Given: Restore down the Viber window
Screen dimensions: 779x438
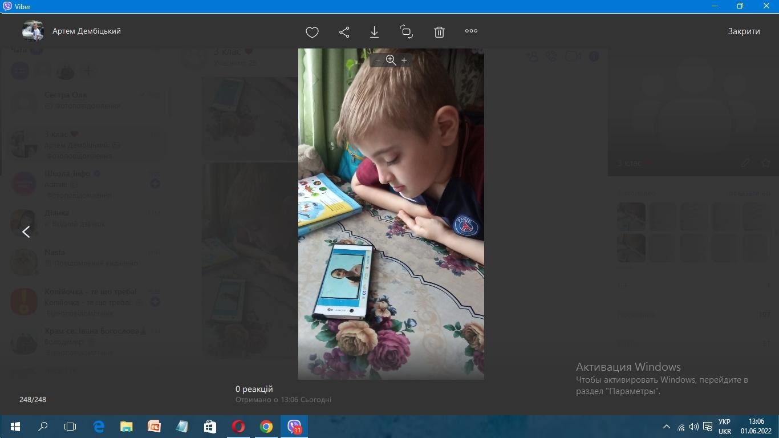Looking at the screenshot, I should tap(740, 6).
